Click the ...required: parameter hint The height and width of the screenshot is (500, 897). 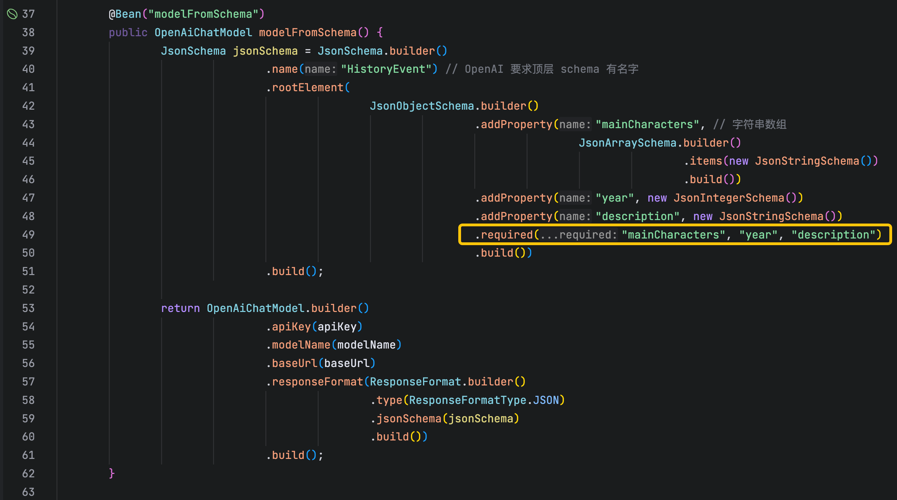tap(579, 235)
